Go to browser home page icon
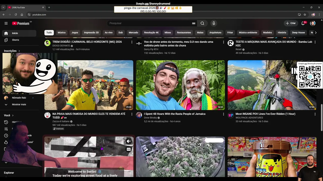This screenshot has height=181, width=323. pyautogui.click(x=22, y=15)
